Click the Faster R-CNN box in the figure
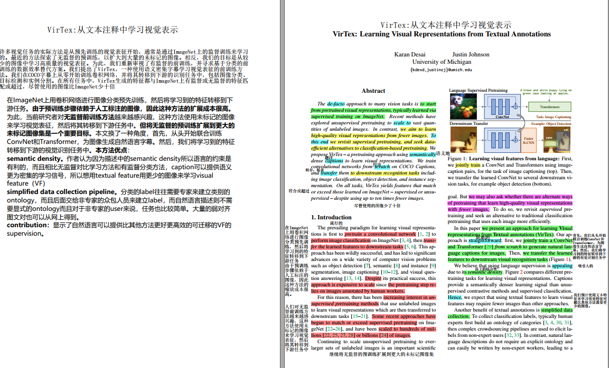609x368 pixels. coord(529,140)
